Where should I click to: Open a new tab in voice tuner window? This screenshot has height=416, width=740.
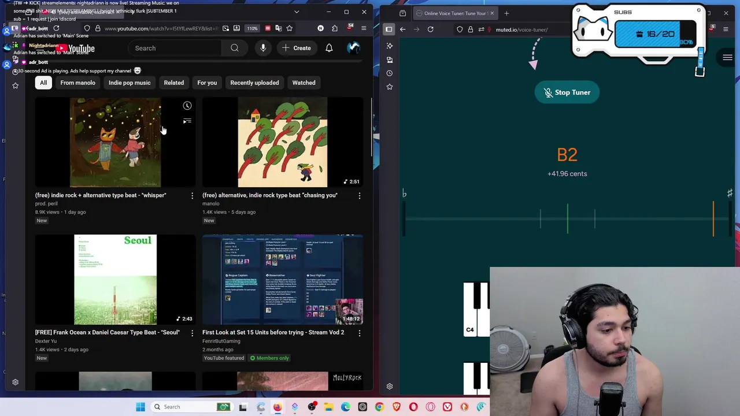pos(506,13)
